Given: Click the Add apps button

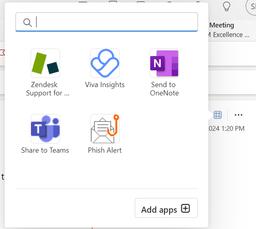Looking at the screenshot, I should click(166, 208).
